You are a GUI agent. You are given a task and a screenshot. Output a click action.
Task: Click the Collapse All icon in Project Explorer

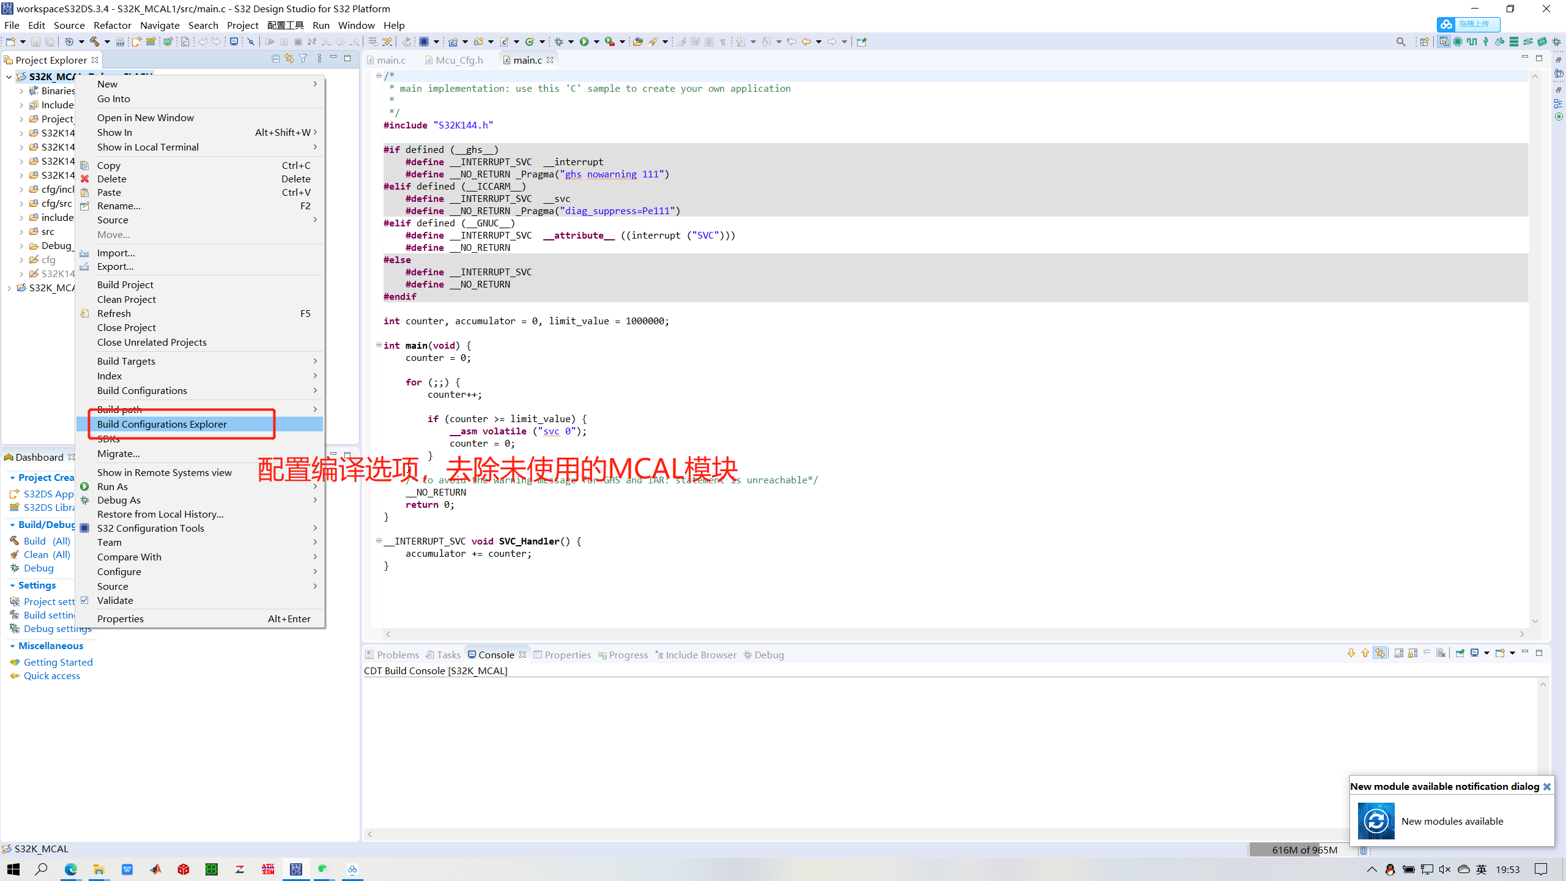point(275,59)
